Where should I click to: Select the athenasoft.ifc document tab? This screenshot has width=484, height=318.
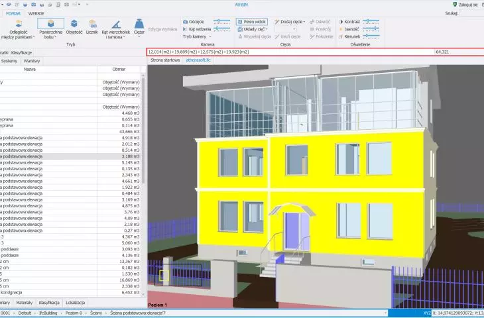pyautogui.click(x=198, y=60)
